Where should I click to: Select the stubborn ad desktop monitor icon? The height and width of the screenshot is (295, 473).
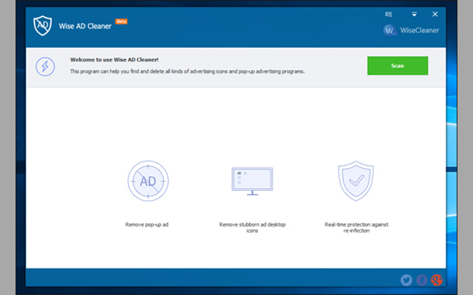tap(252, 181)
